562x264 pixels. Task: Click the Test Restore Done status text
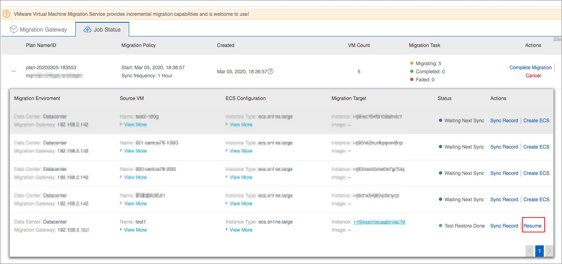pos(464,226)
